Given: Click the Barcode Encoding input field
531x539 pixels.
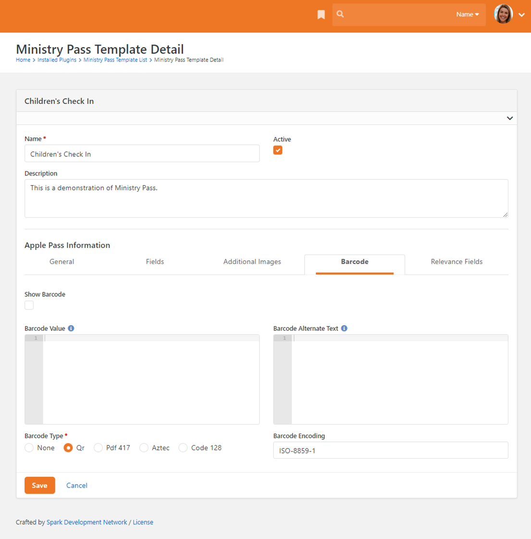Looking at the screenshot, I should coord(390,451).
